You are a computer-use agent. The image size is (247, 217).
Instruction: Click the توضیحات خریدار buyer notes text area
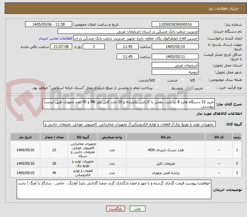114,189
